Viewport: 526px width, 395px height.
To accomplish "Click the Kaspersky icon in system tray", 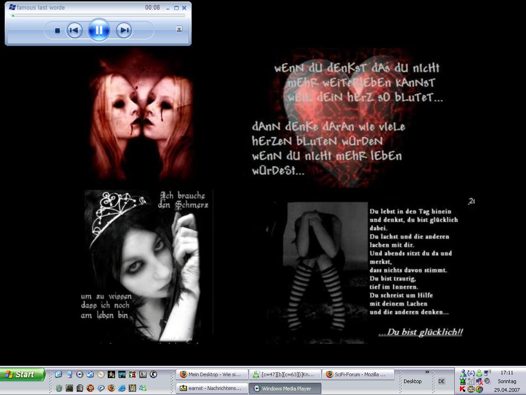I will pos(463,390).
